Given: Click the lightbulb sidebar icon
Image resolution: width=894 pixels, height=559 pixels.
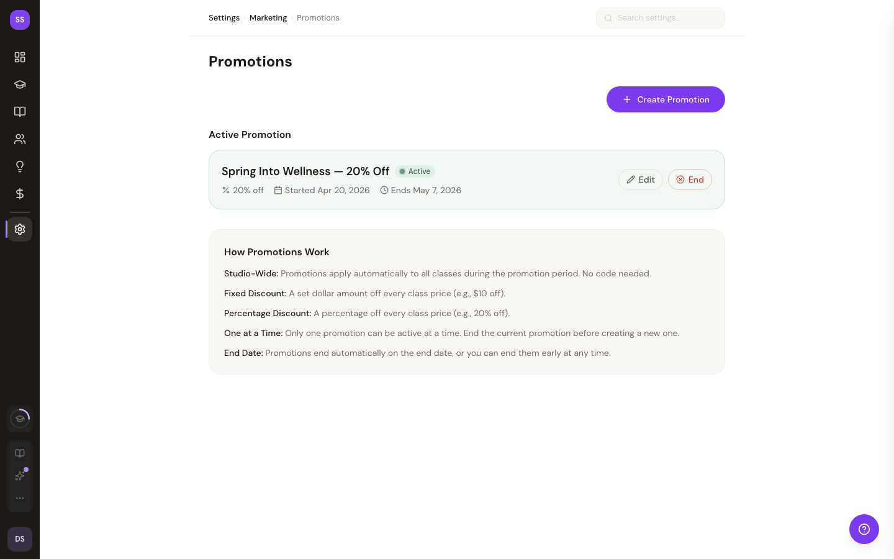Looking at the screenshot, I should coord(20,166).
